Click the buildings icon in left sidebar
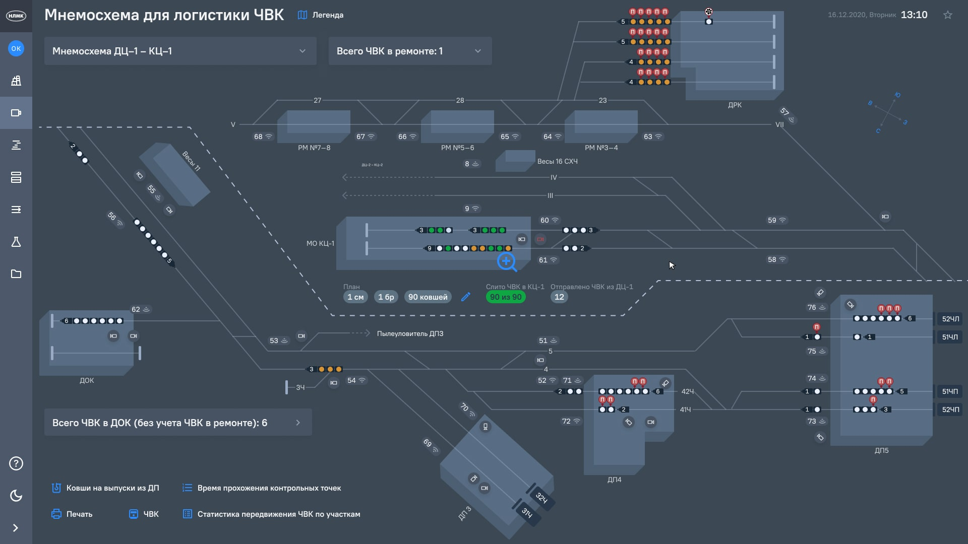 [x=16, y=81]
